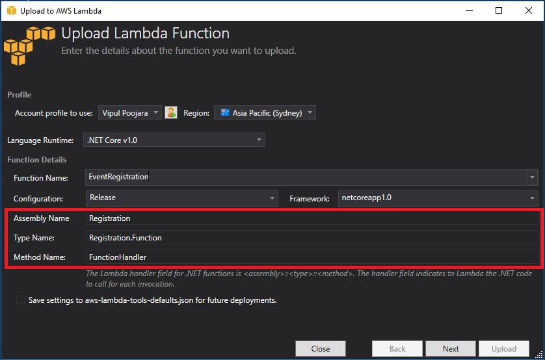This screenshot has width=545, height=360.
Task: Click the Method Name field
Action: click(312, 257)
